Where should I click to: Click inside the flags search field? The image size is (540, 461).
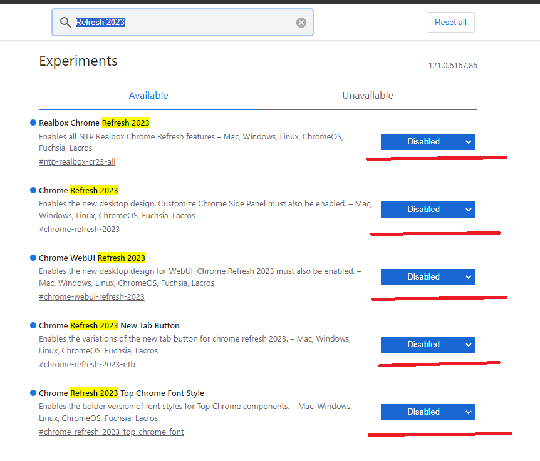pos(182,23)
